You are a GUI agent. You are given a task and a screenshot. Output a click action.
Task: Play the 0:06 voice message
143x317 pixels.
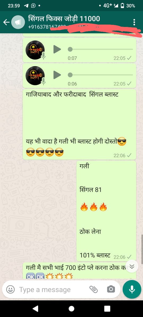click(57, 75)
